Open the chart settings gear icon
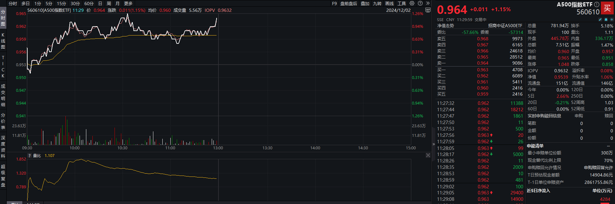Viewport: 615px width, 204px height. (412, 3)
